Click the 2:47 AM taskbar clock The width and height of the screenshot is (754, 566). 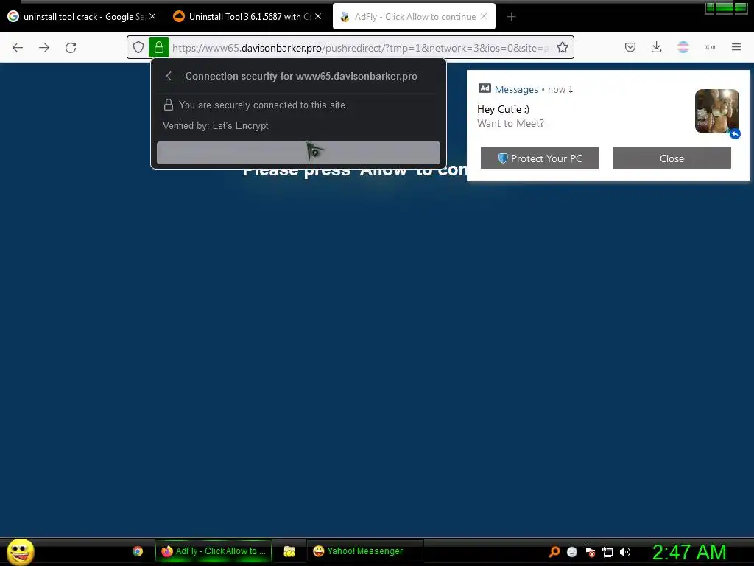688,552
